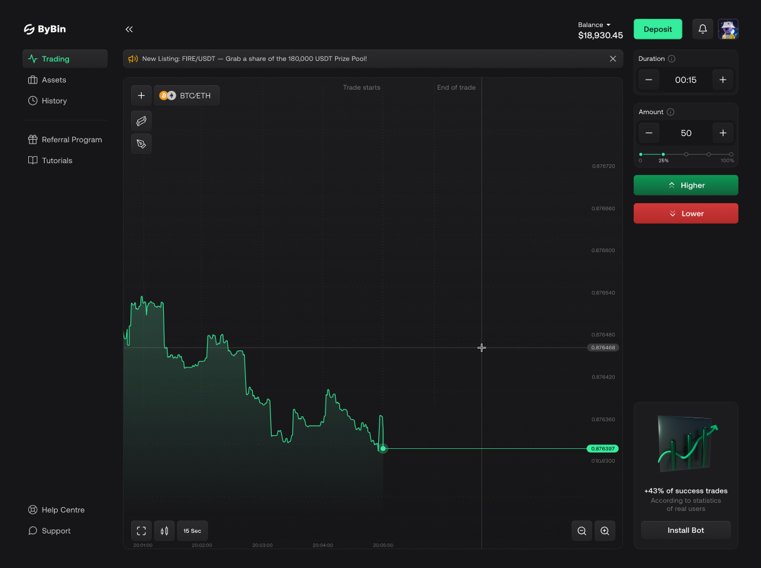Viewport: 761px width, 568px height.
Task: Click Install Bot in the promo panel
Action: pyautogui.click(x=685, y=530)
